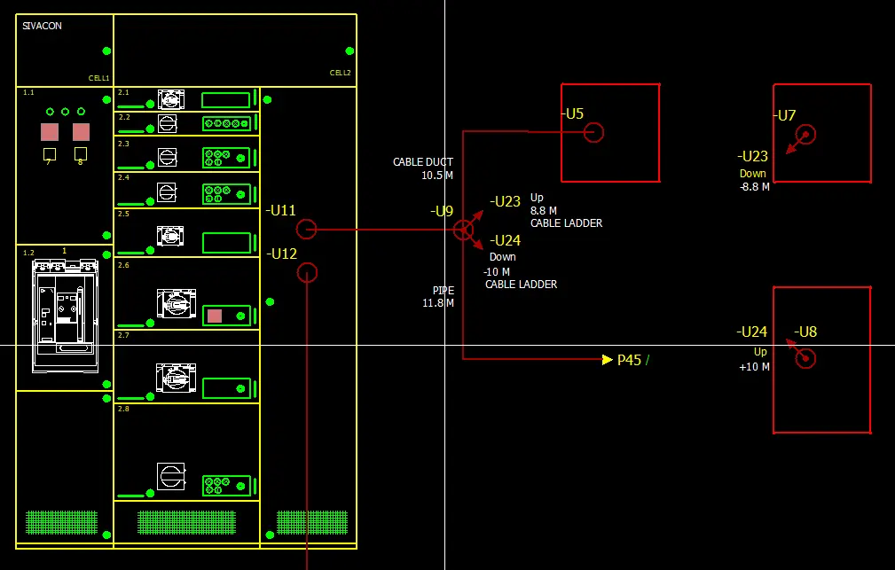895x570 pixels.
Task: Click the 2.8 row number label
Action: click(123, 409)
